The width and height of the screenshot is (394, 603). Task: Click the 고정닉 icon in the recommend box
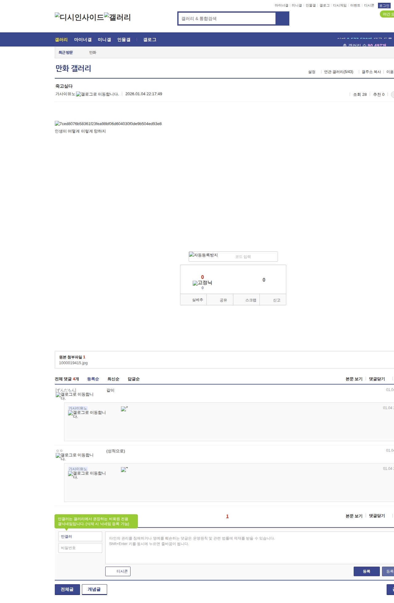(x=202, y=283)
